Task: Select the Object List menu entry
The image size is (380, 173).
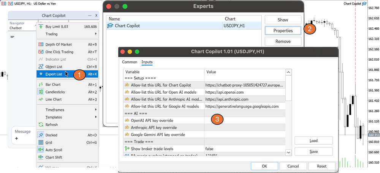Action: click(68, 66)
